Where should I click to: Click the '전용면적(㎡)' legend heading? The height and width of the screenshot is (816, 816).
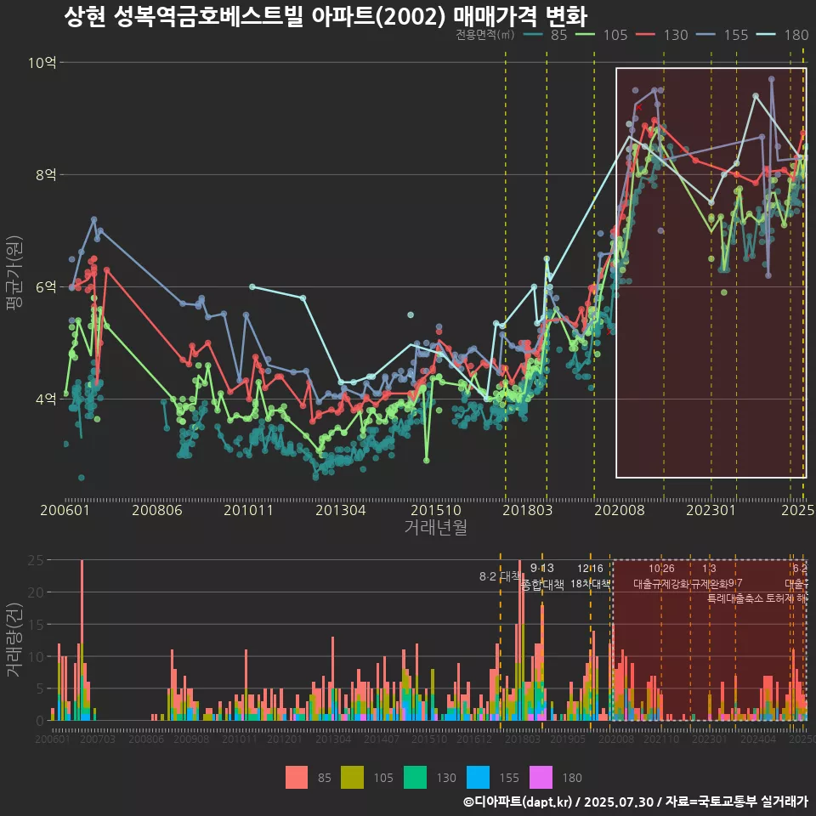[485, 35]
